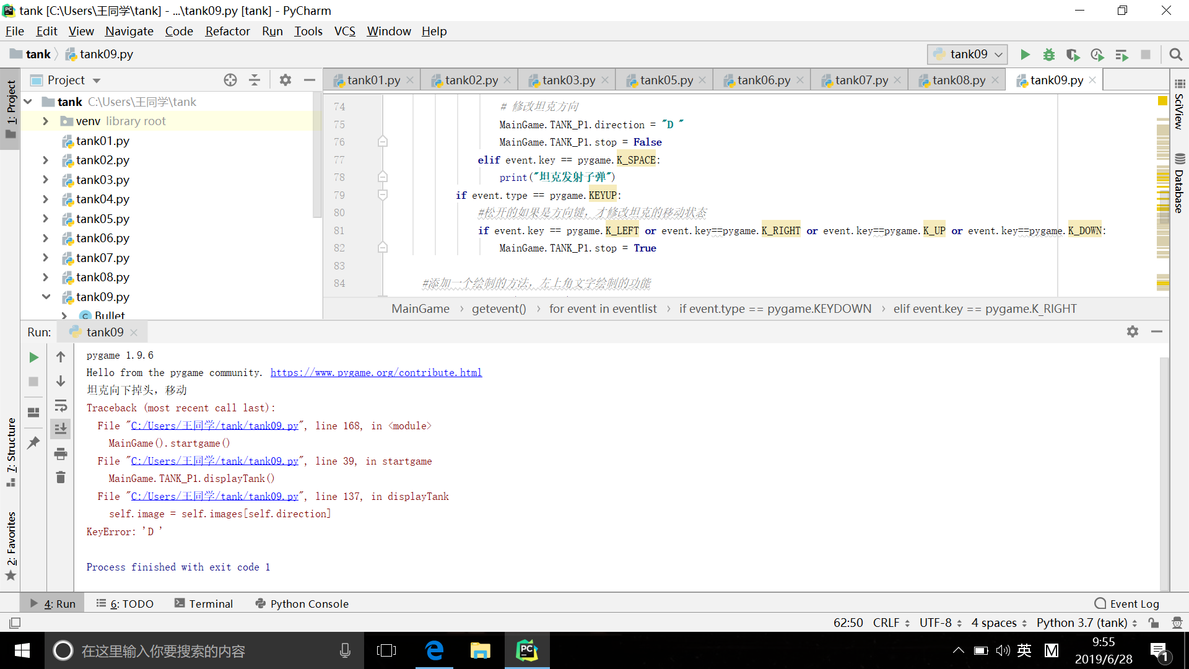Open the Terminal tool window tab
Screen dimensions: 1189x669
pos(204,603)
